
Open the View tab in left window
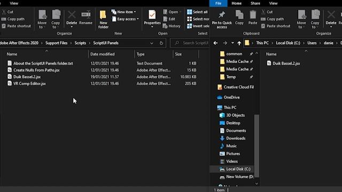pos(14,3)
